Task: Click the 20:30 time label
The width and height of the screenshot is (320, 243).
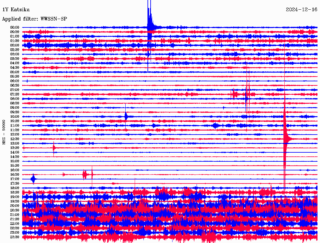Action: click(15, 210)
